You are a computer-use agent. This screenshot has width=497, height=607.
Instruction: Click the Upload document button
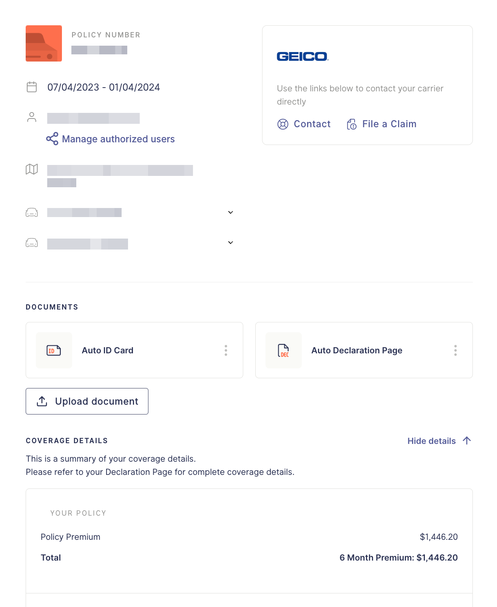click(x=87, y=401)
